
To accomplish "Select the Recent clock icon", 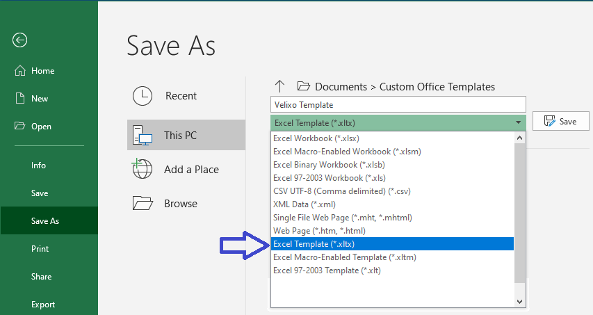I will click(x=143, y=96).
